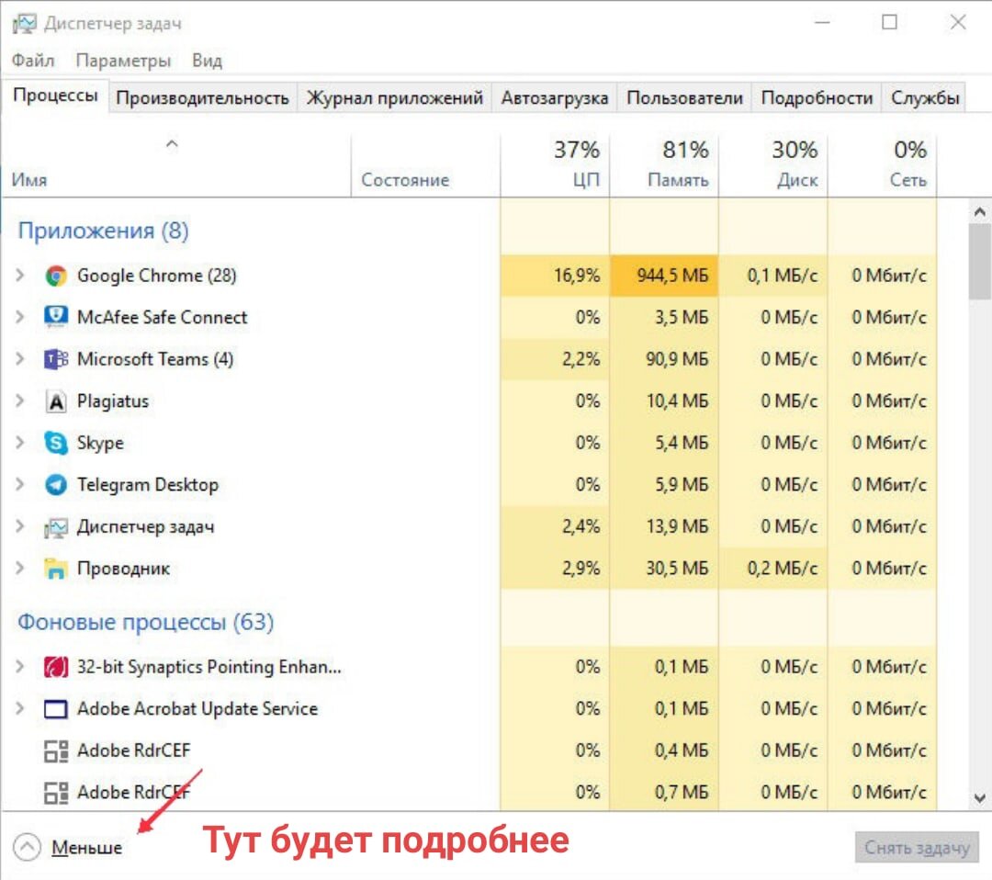The image size is (992, 880).
Task: Click McAfee Safe Connect's 3,5 МБ memory cell
Action: click(664, 318)
